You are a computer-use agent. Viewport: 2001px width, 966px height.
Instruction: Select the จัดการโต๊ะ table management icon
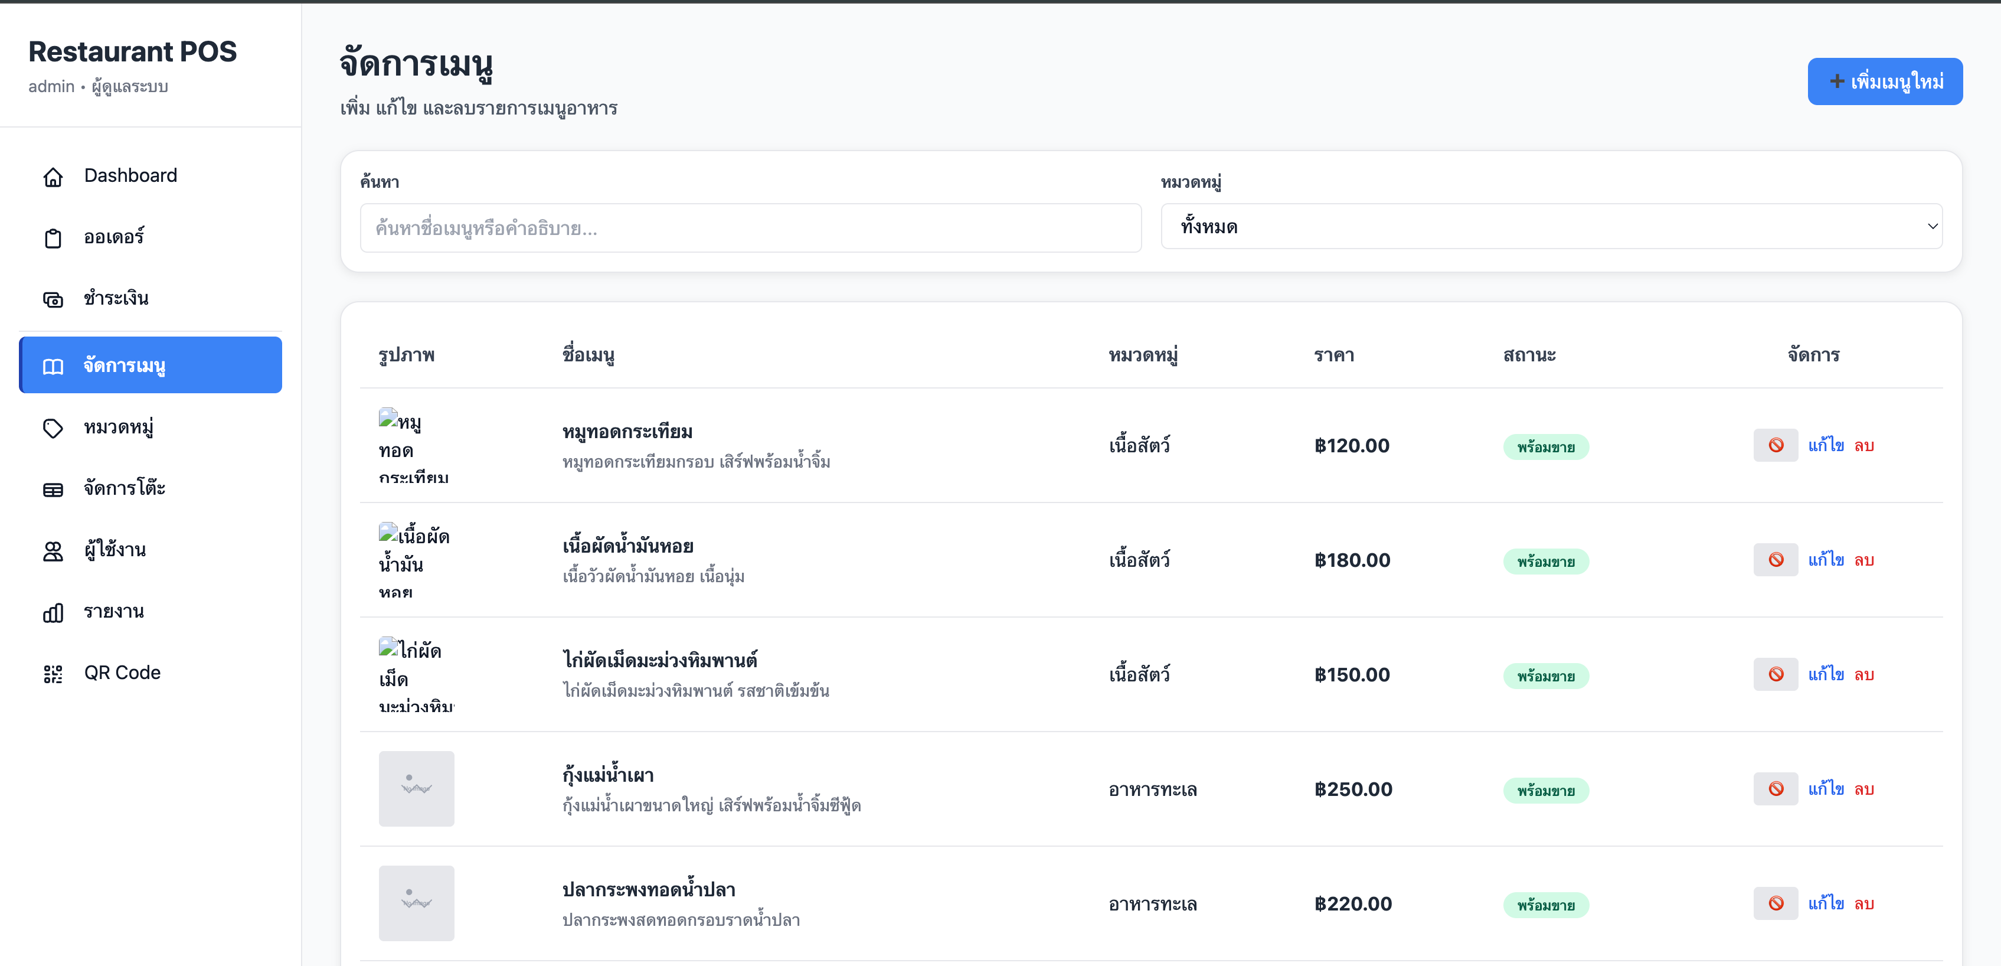(53, 488)
